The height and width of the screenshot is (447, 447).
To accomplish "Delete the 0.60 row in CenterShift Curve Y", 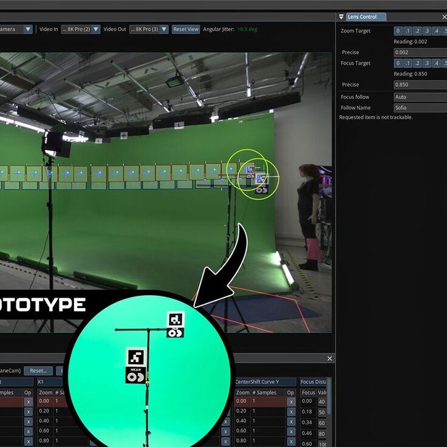I will [291, 432].
